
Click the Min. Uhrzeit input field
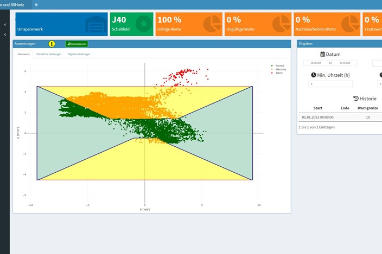[x=330, y=84]
